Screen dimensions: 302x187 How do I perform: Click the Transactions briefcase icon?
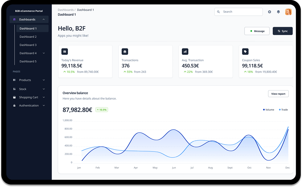(125, 51)
